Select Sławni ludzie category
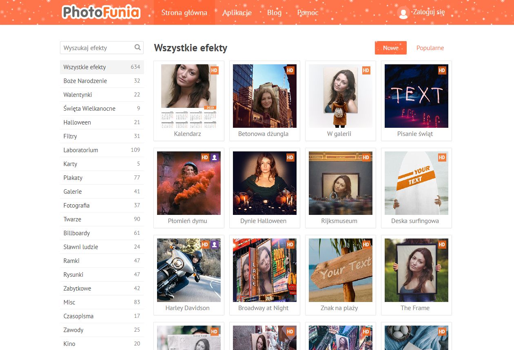The height and width of the screenshot is (350, 514). [102, 247]
